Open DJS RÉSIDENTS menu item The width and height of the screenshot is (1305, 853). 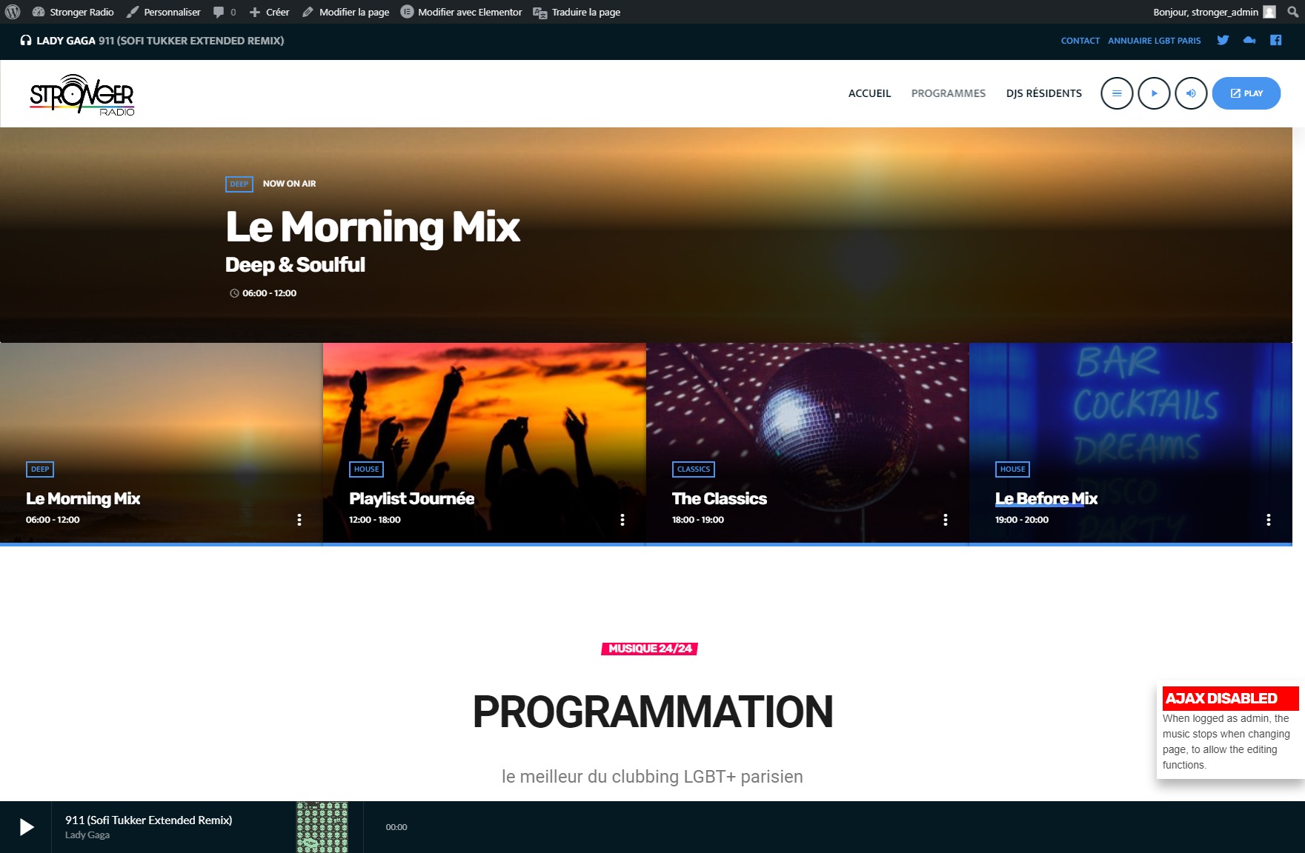point(1043,93)
